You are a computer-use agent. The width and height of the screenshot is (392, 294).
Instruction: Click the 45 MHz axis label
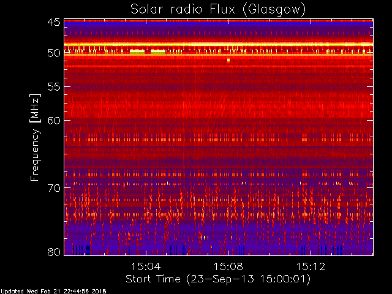[54, 22]
